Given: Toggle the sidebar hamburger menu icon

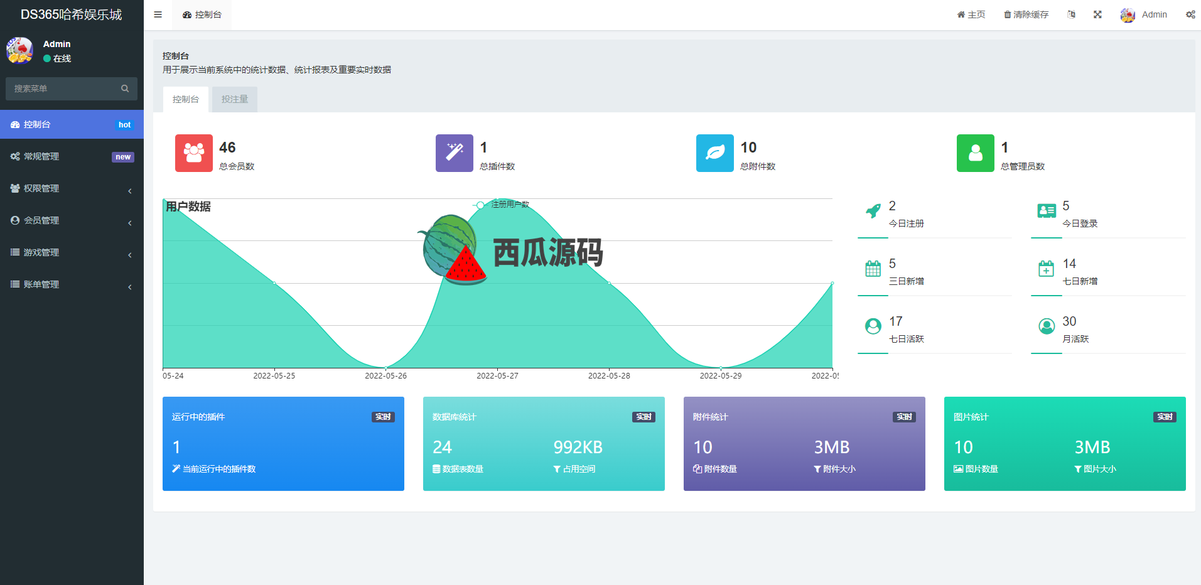Looking at the screenshot, I should 158,14.
